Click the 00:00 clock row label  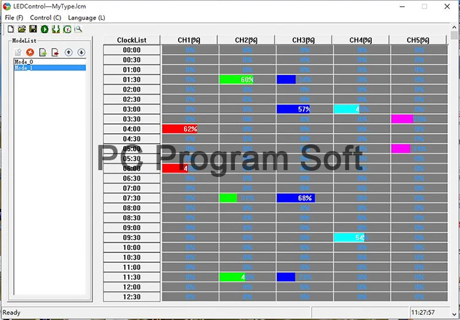(x=132, y=50)
